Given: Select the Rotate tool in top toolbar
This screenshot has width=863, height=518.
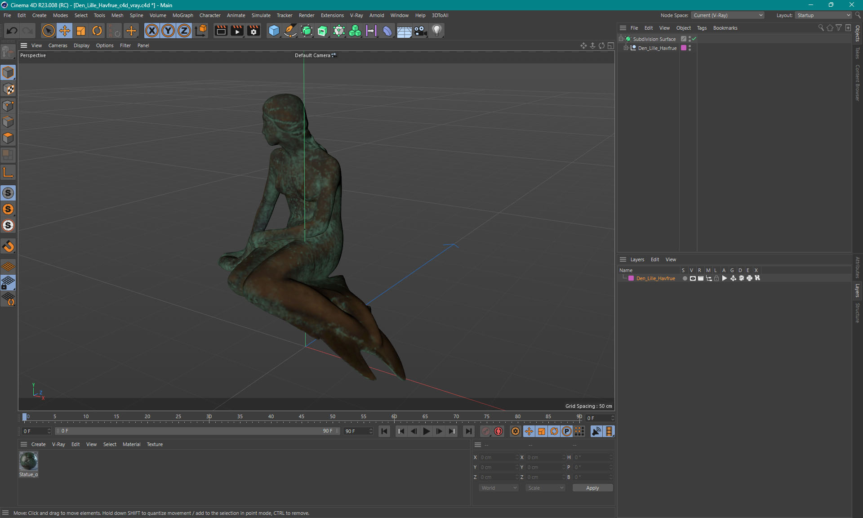Looking at the screenshot, I should (x=97, y=31).
